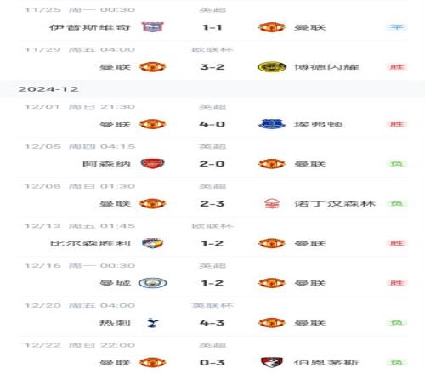Viewport: 425px width, 374px height.
Task: Click the 胜 badge on Everton match
Action: (x=397, y=124)
